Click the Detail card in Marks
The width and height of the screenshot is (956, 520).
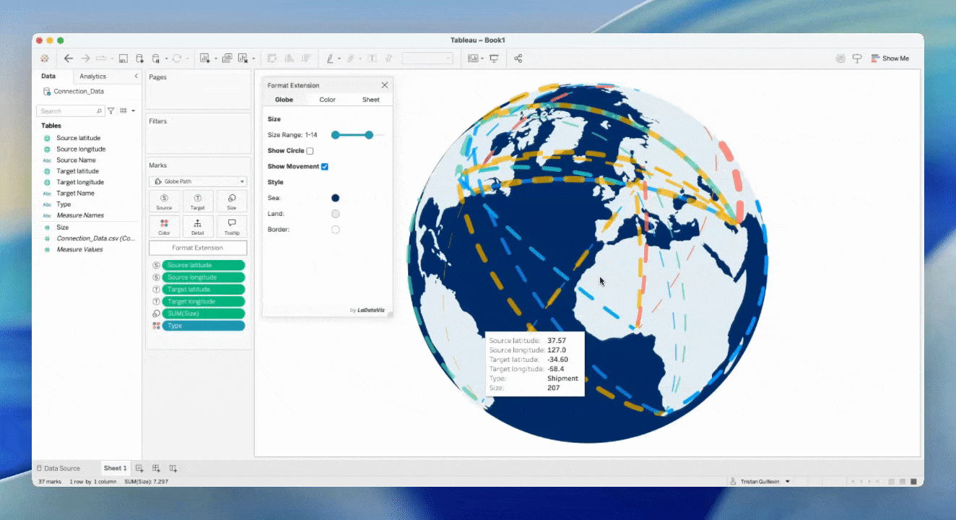[198, 227]
